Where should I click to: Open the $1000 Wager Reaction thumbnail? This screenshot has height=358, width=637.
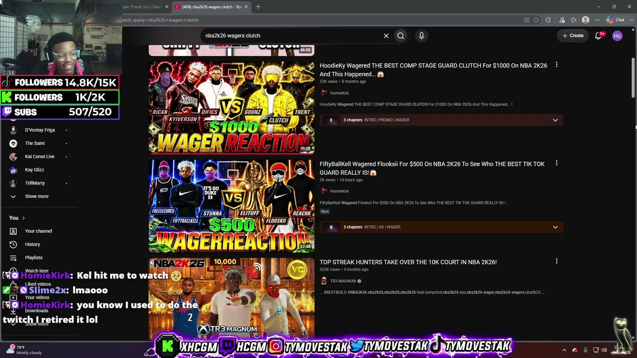pos(231,107)
